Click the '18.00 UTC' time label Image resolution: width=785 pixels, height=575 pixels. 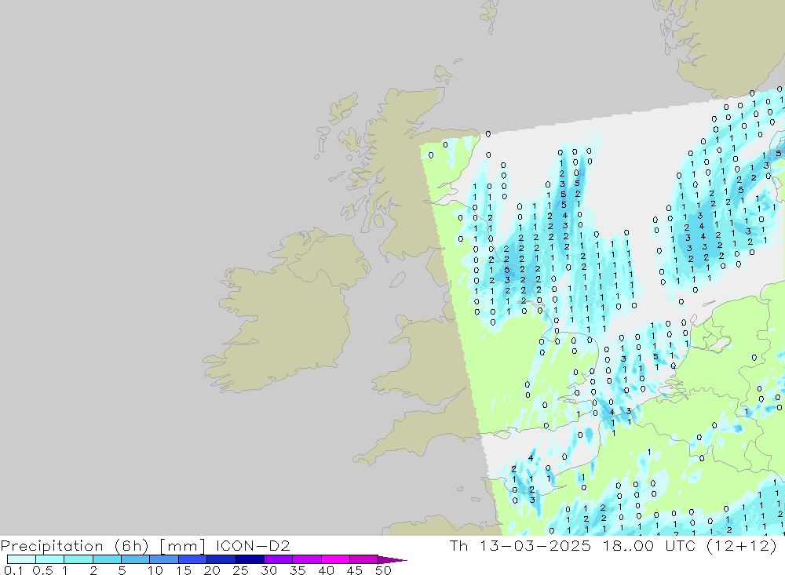(649, 545)
